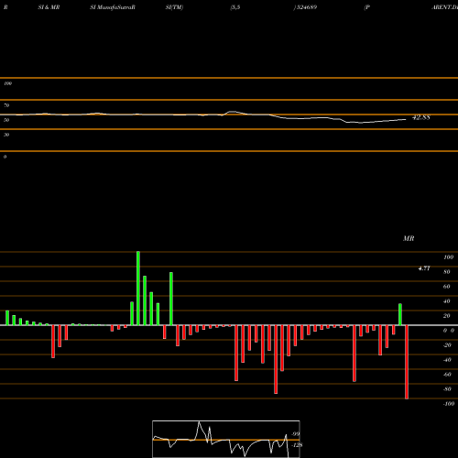Click the mini overview chart thumbnail

point(226,439)
